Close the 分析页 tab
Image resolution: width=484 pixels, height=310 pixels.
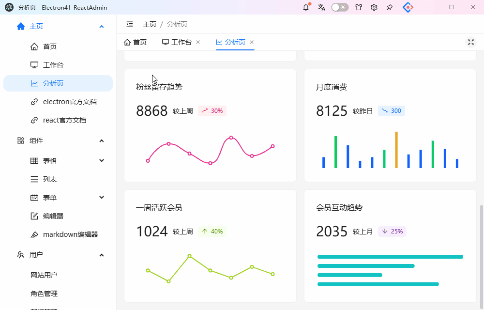tap(252, 42)
